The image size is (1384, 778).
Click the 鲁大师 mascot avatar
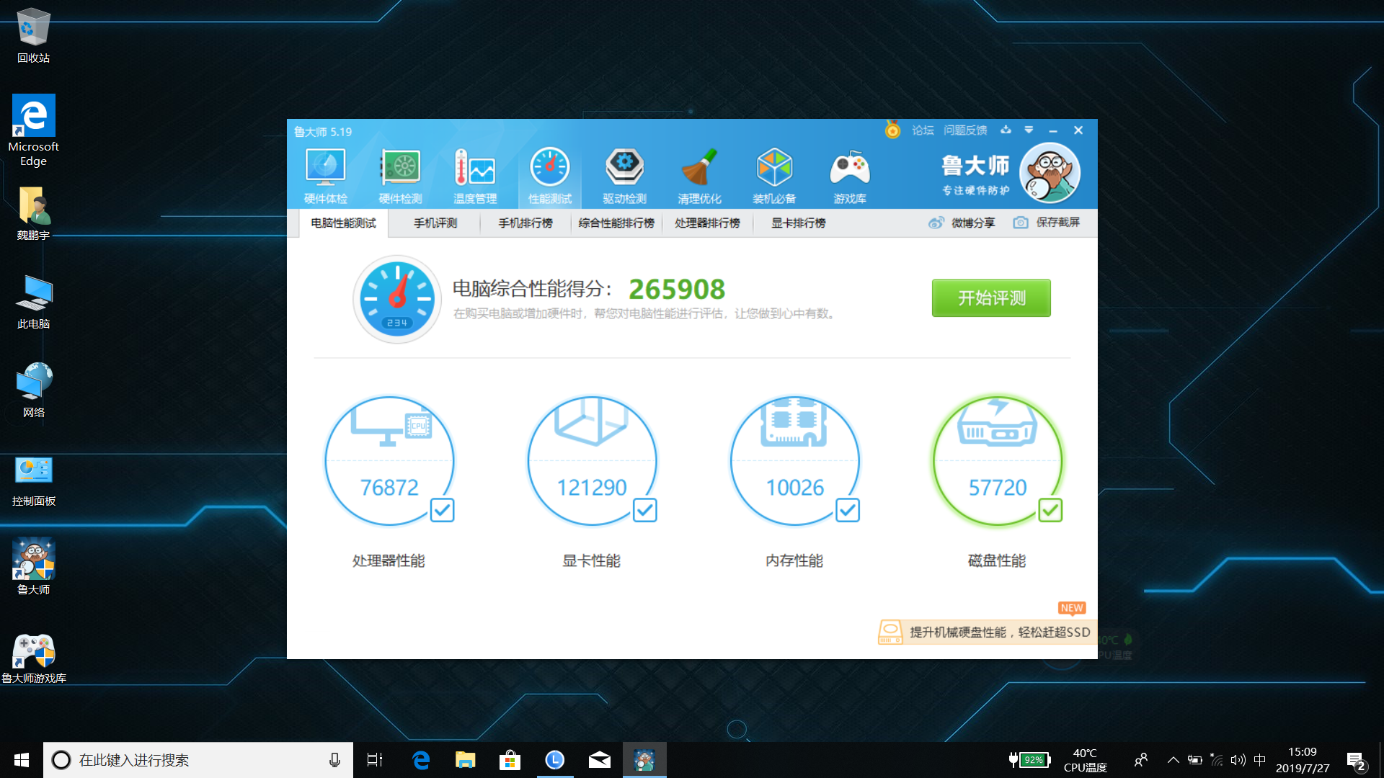pos(1050,173)
